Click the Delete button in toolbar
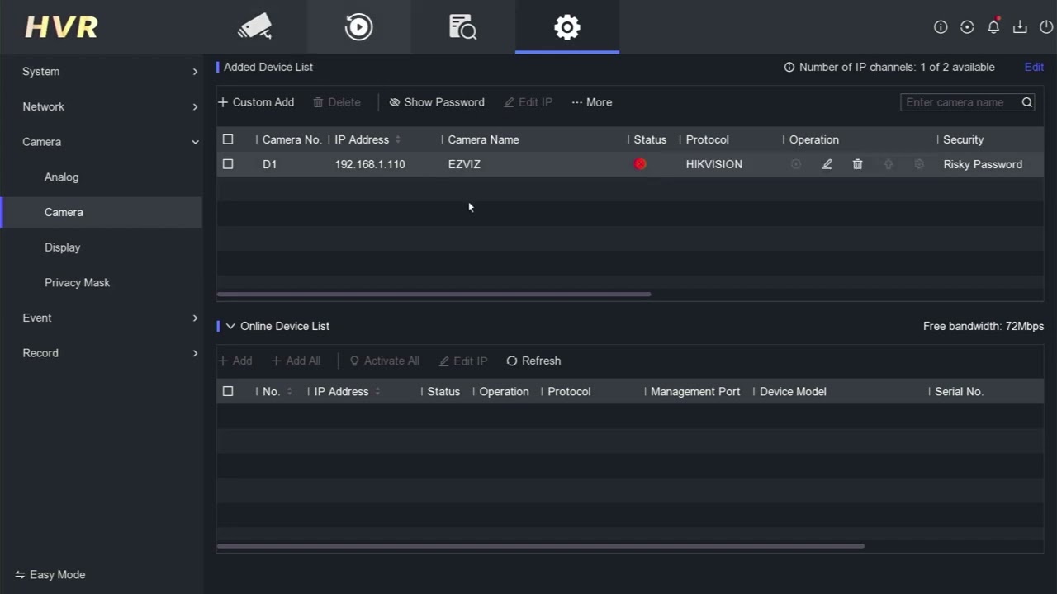This screenshot has width=1057, height=594. pos(337,102)
